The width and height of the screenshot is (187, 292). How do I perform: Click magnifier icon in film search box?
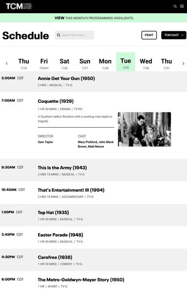point(58,35)
